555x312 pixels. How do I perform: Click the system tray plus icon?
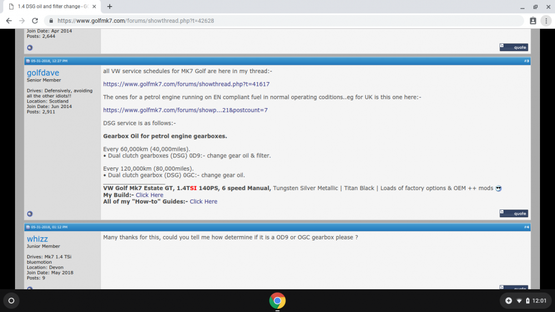(x=508, y=301)
